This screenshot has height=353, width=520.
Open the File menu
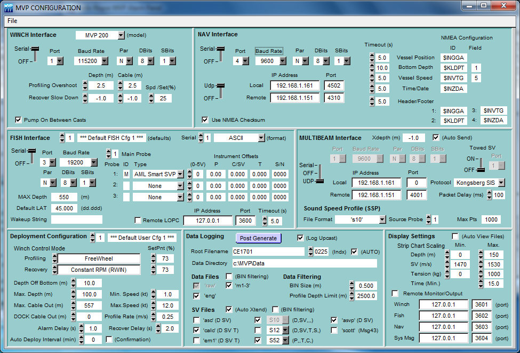pyautogui.click(x=12, y=21)
